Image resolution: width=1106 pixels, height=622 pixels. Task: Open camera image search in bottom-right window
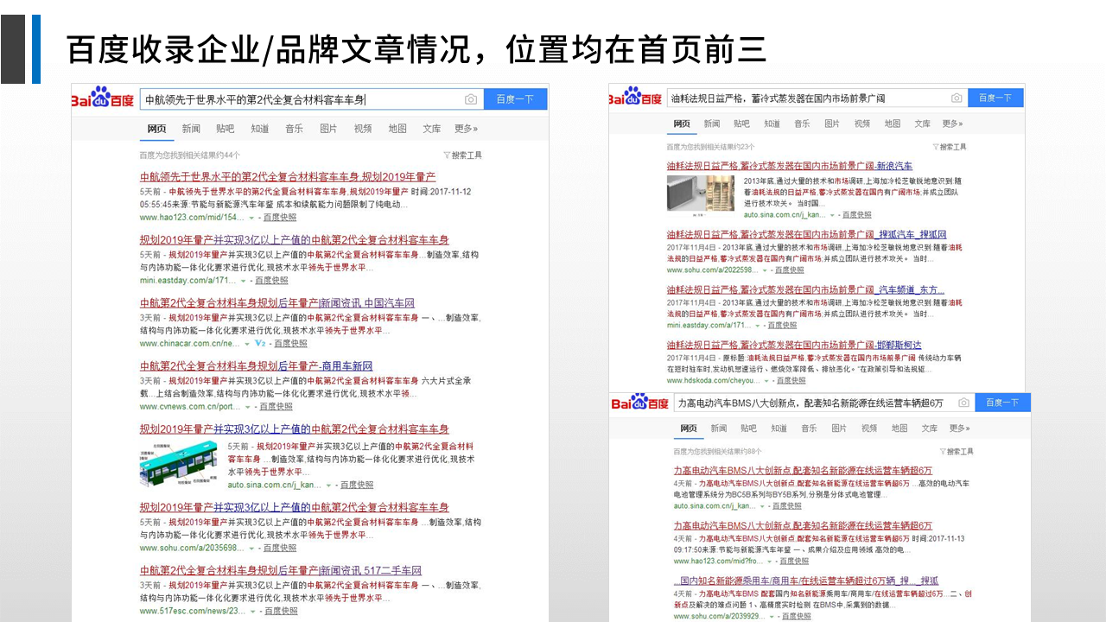pyautogui.click(x=963, y=403)
